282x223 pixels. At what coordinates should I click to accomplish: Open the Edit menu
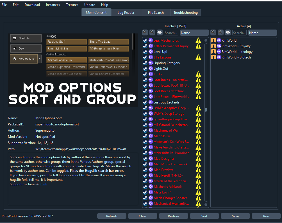pos(16,5)
